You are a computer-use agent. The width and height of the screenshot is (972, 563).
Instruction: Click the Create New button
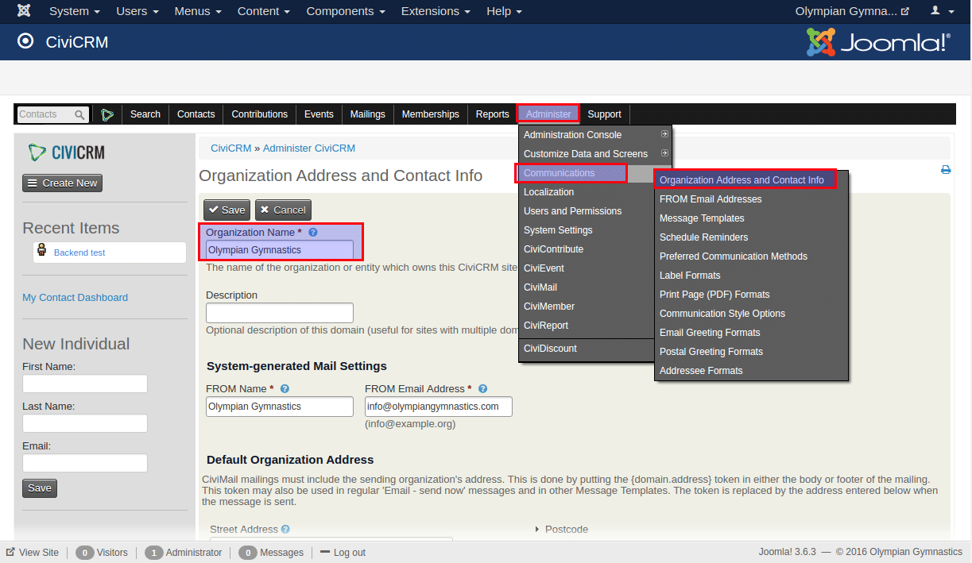(62, 183)
